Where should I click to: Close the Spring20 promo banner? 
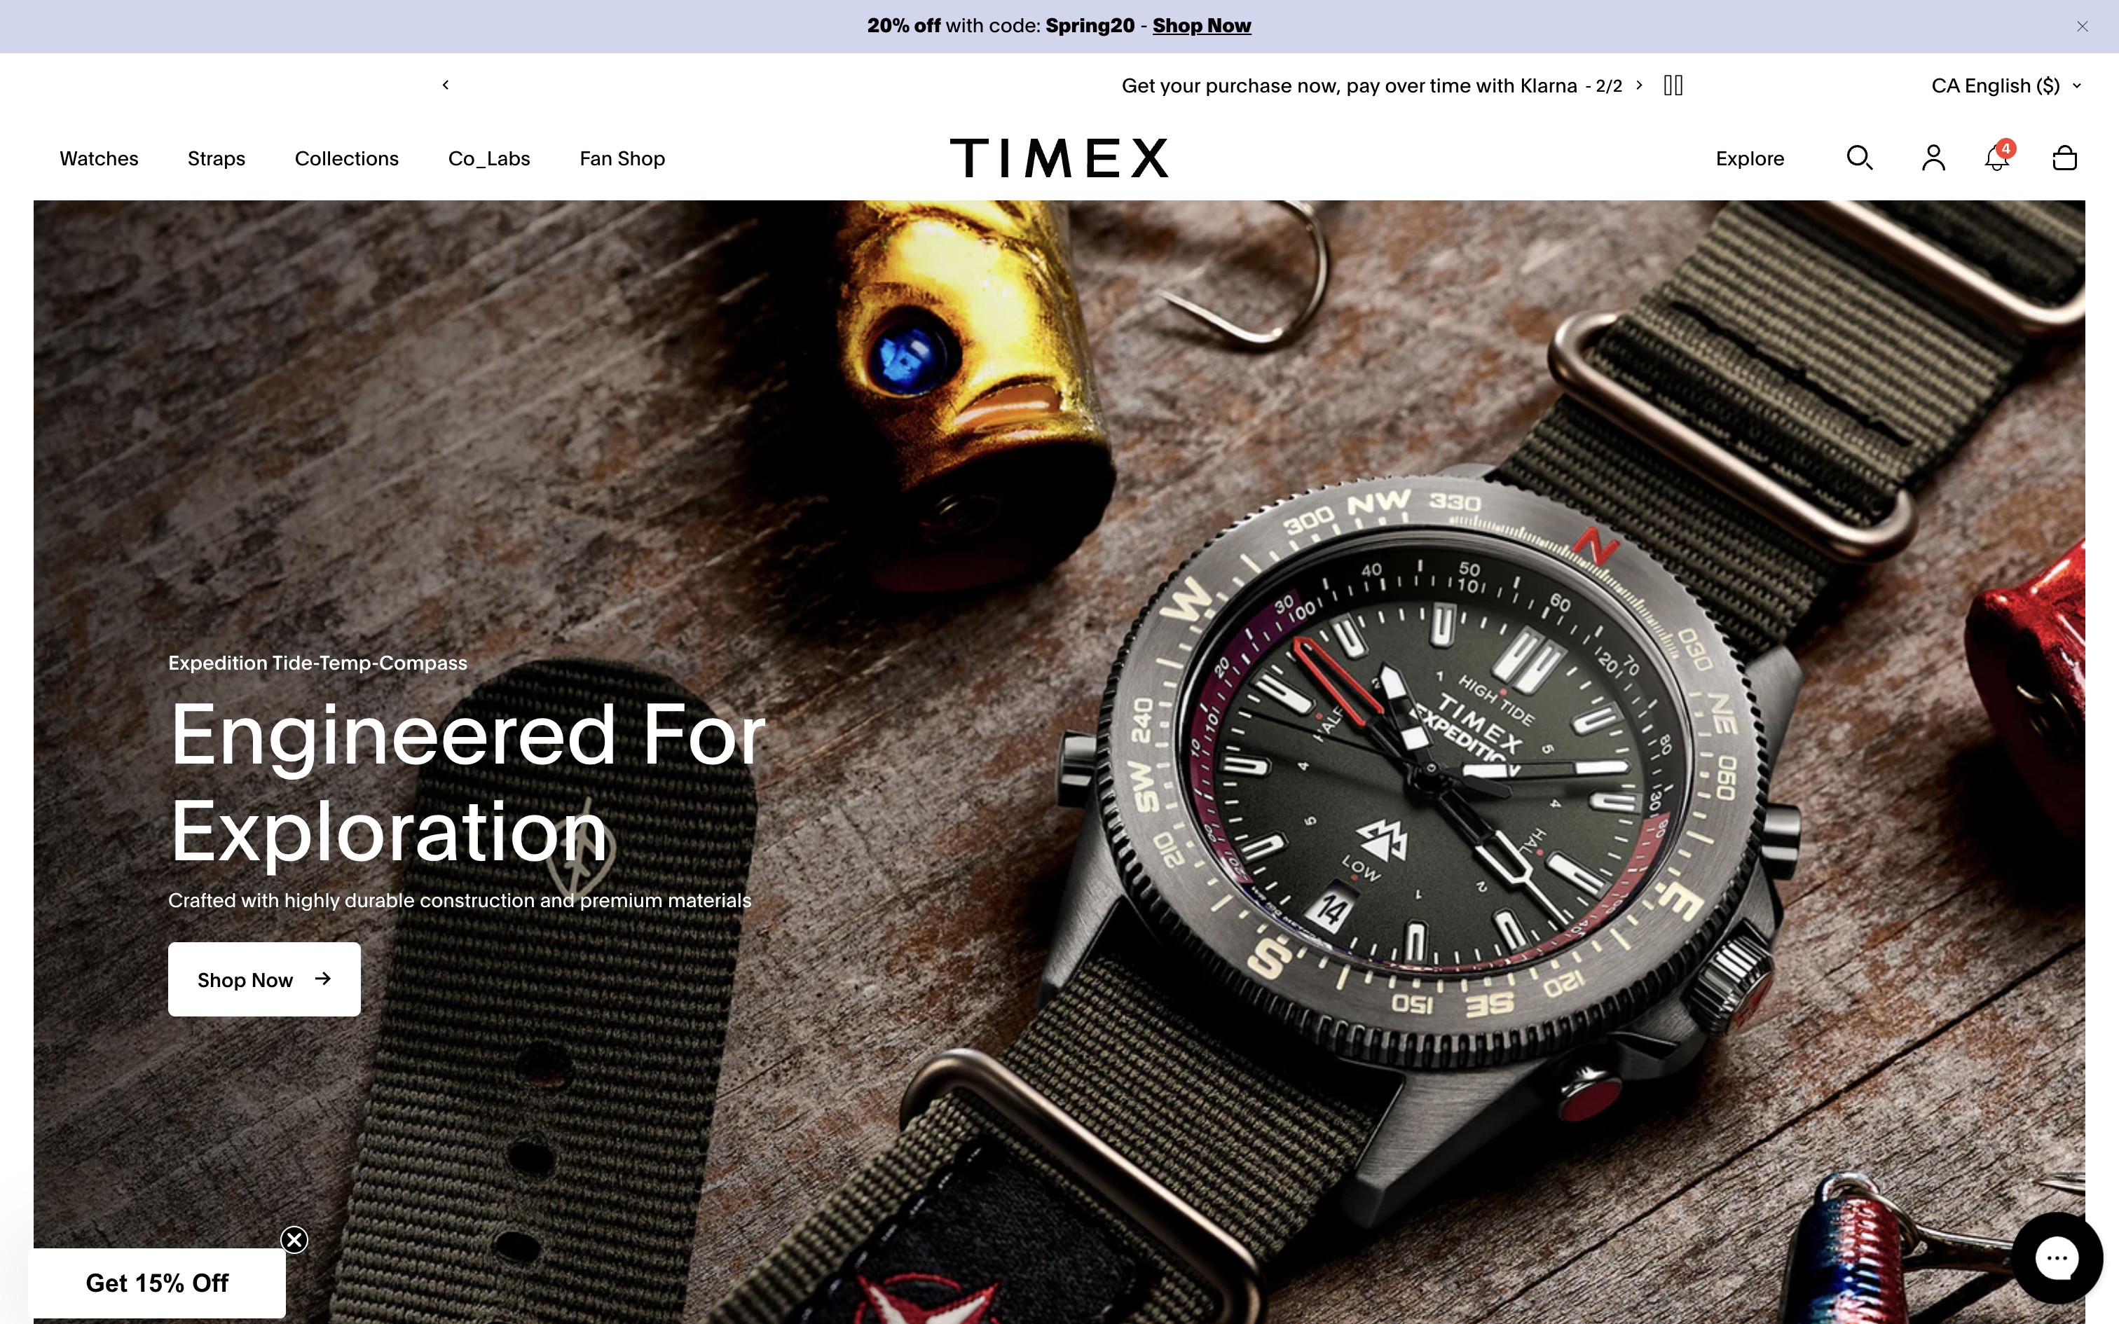click(x=2083, y=27)
